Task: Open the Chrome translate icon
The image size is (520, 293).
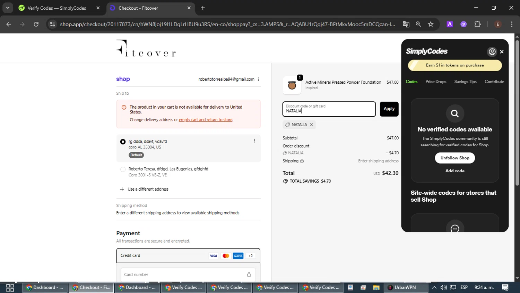Action: (406, 24)
